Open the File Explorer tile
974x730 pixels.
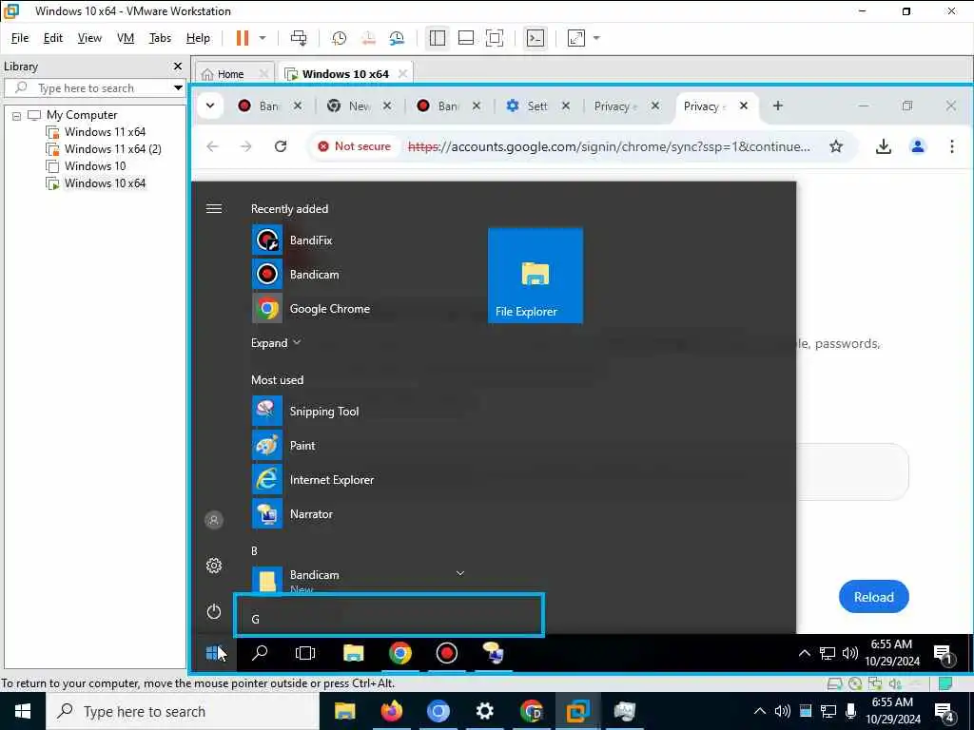point(536,276)
